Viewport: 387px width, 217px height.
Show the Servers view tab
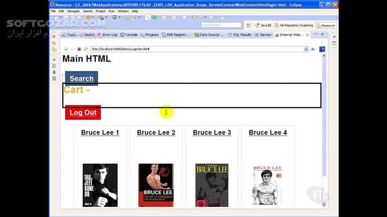(x=264, y=35)
